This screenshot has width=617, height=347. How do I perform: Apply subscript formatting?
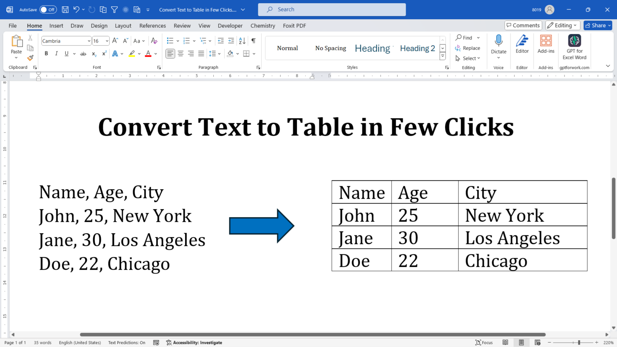93,53
